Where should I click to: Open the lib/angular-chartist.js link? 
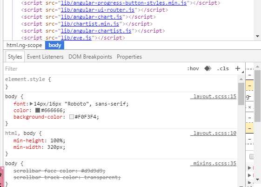click(x=96, y=31)
